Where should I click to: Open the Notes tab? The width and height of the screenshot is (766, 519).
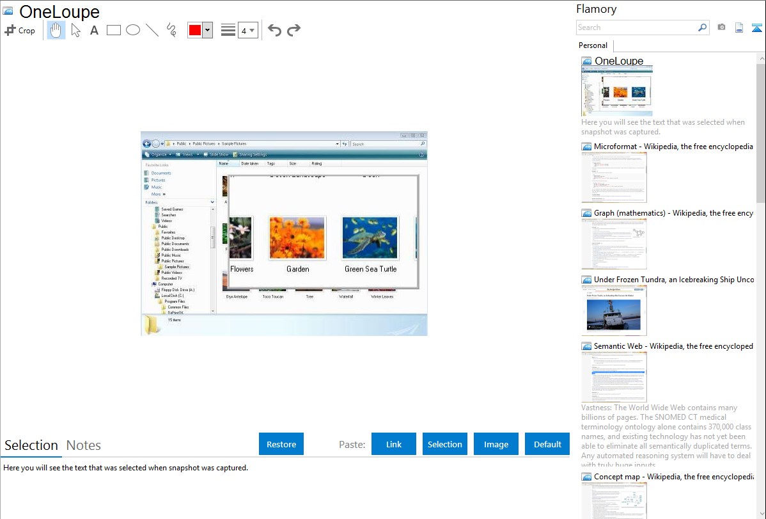pos(84,445)
